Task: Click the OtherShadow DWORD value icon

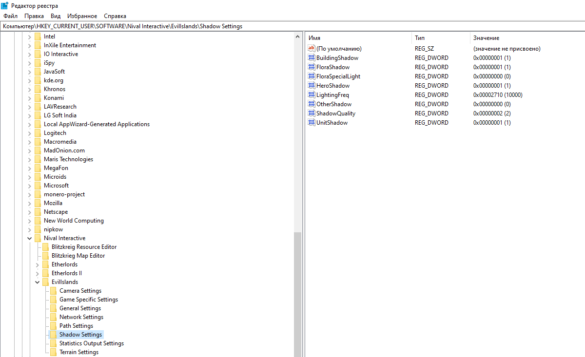Action: (312, 104)
